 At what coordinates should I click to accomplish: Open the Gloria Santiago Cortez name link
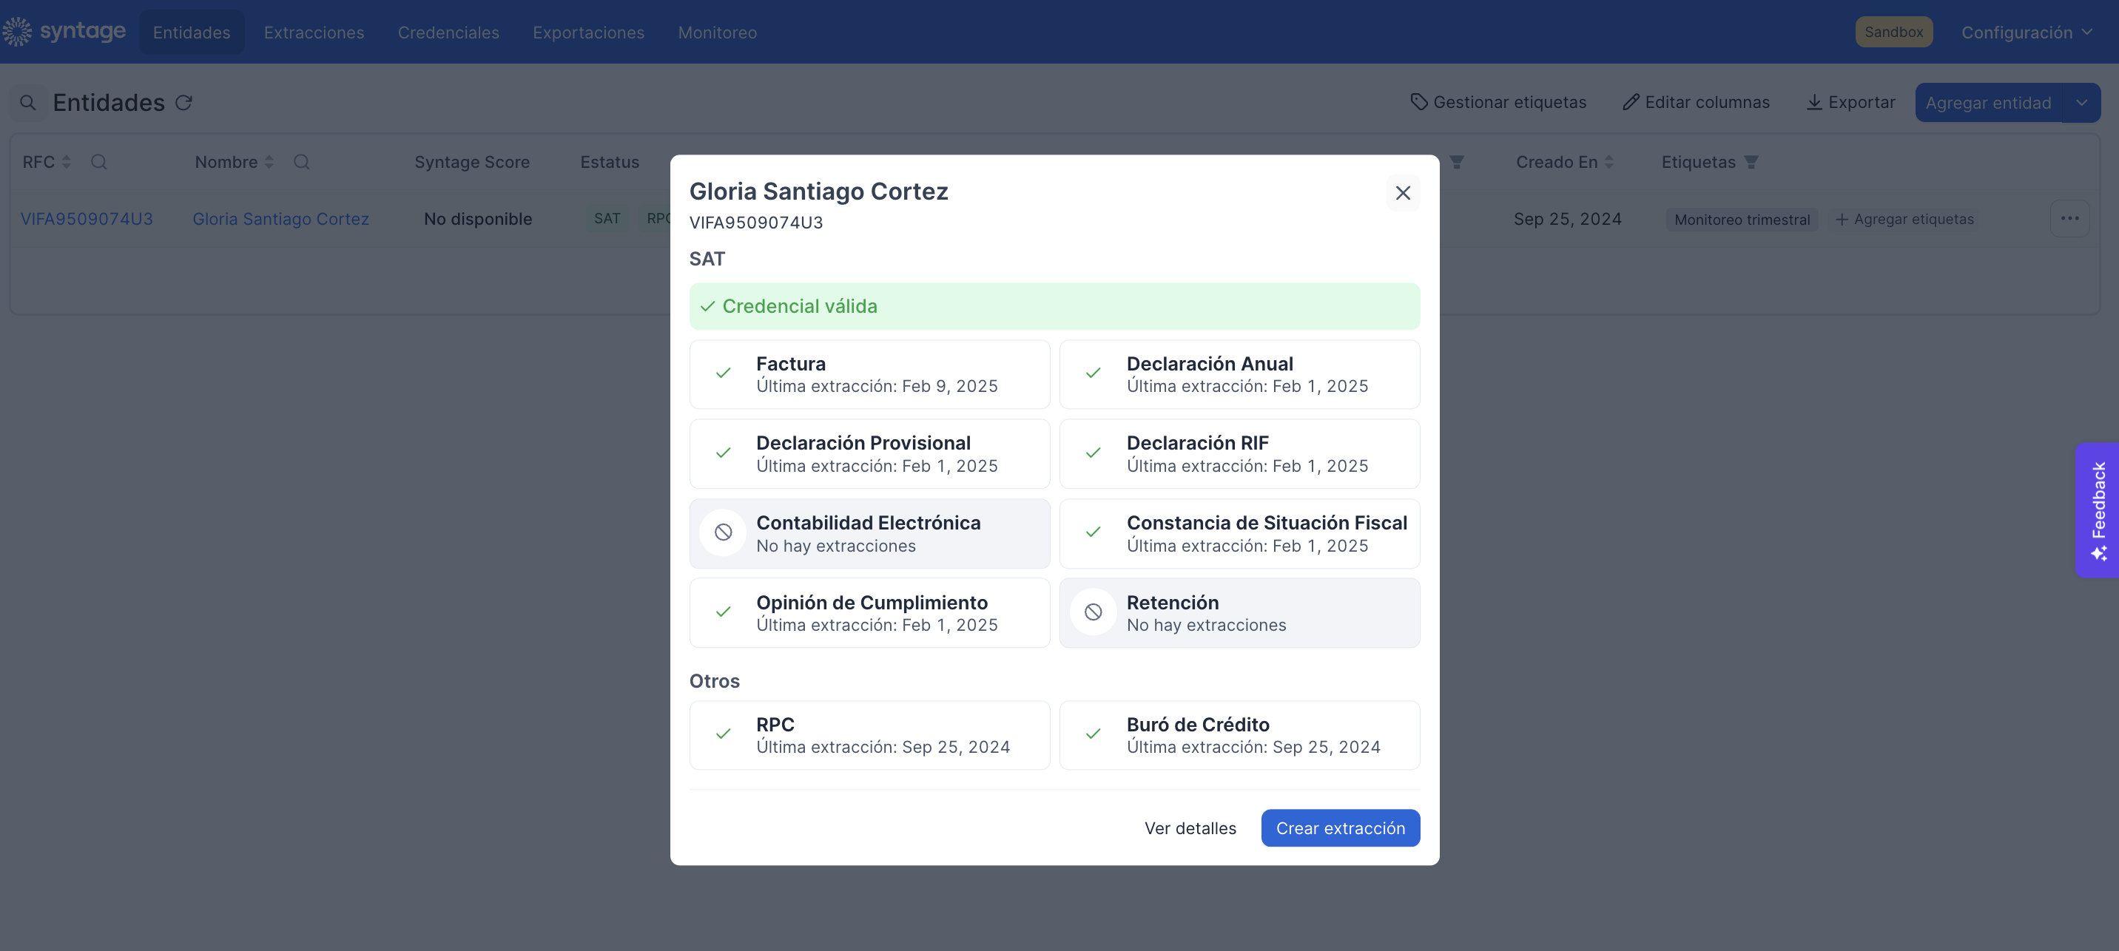pos(280,219)
